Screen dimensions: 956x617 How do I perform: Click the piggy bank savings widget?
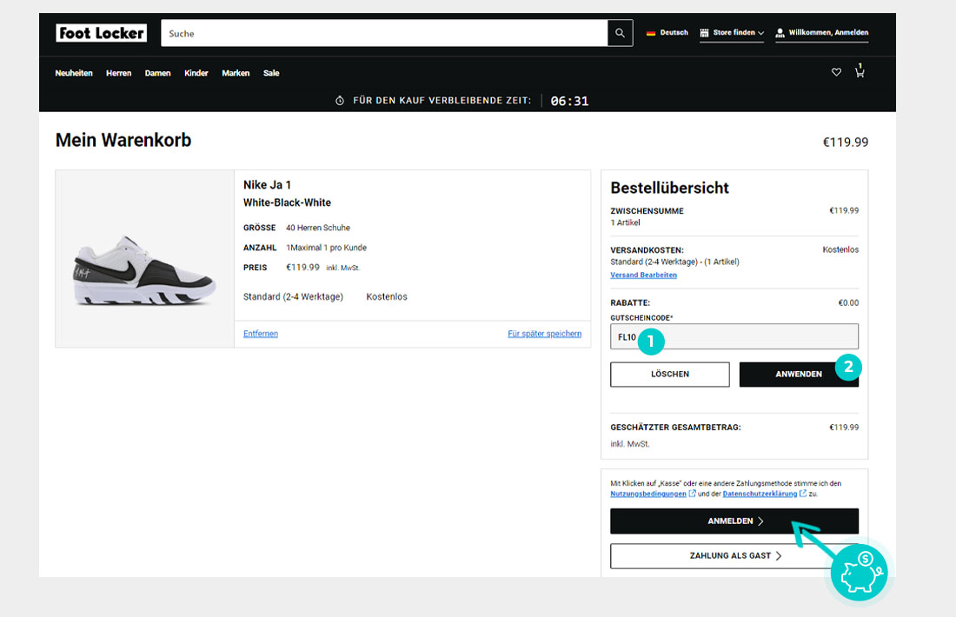coord(860,573)
